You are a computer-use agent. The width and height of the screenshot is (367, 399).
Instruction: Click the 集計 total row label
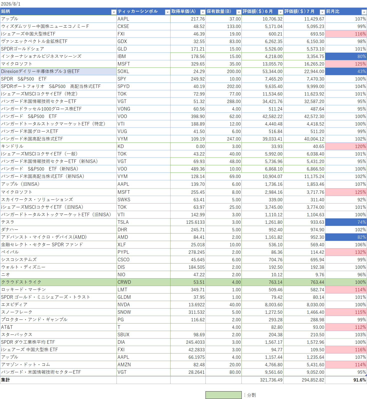(x=58, y=380)
